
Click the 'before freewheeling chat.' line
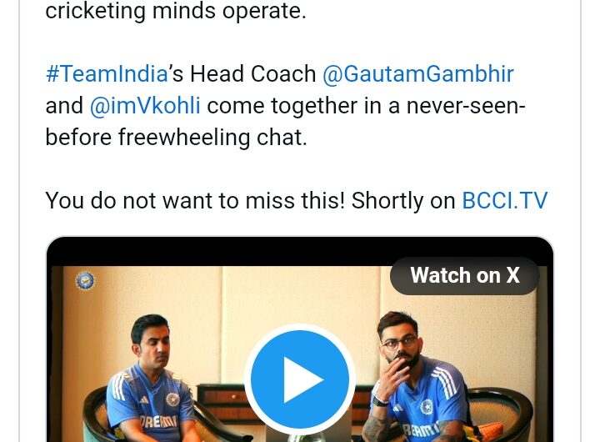[x=177, y=138]
